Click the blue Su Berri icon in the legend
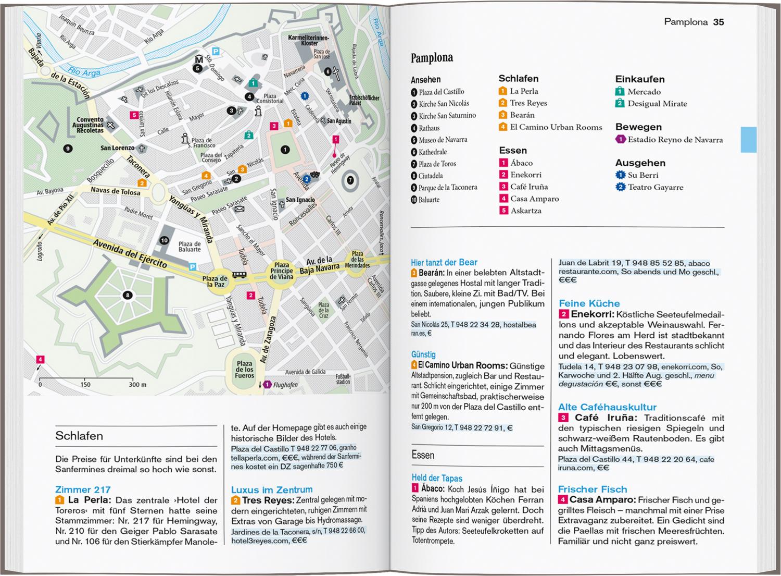 point(620,175)
